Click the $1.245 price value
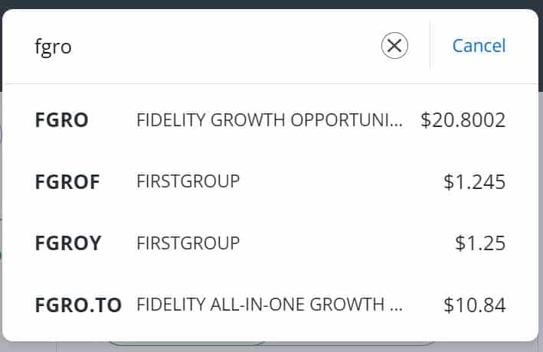543x352 pixels. (474, 181)
